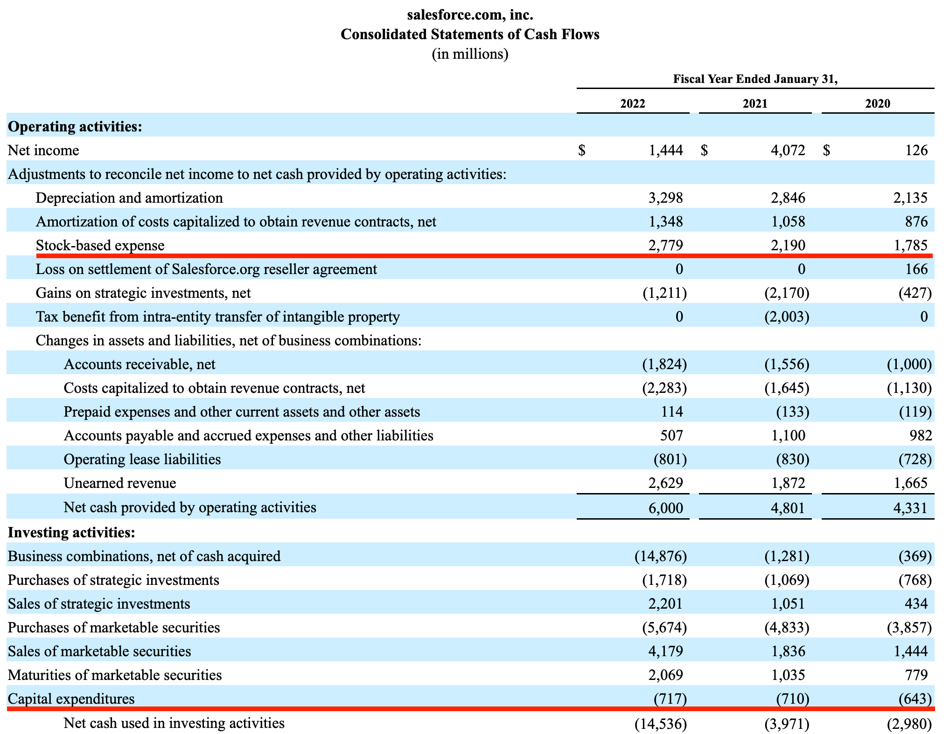Viewport: 950px width, 734px height.
Task: Click the 'Capital expenditures' label
Action: click(x=71, y=699)
